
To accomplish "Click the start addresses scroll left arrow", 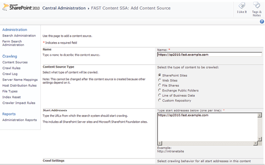I will pyautogui.click(x=160, y=143).
